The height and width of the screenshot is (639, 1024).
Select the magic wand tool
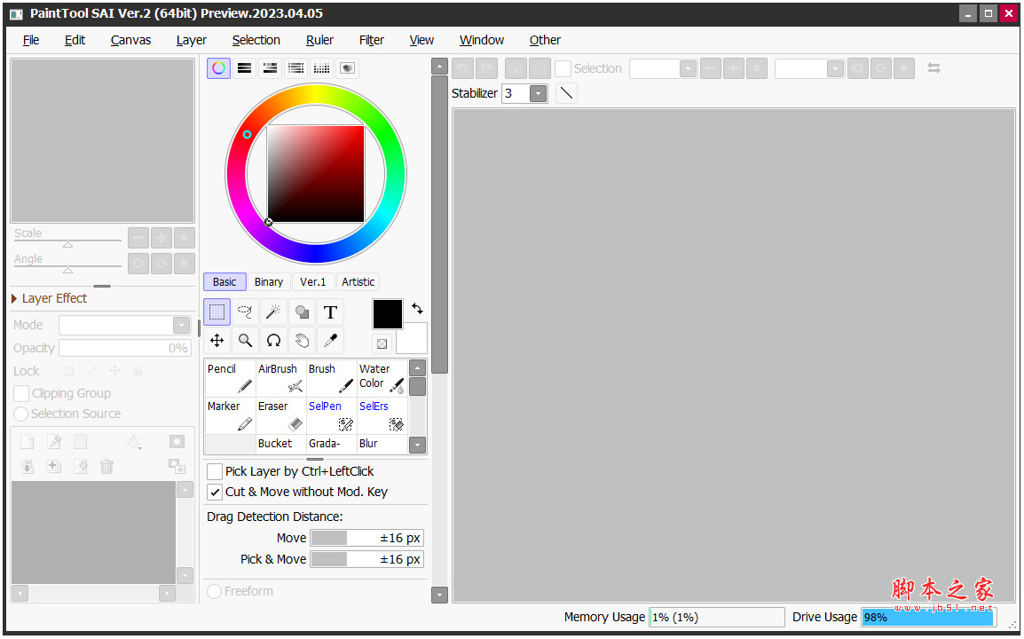click(273, 312)
